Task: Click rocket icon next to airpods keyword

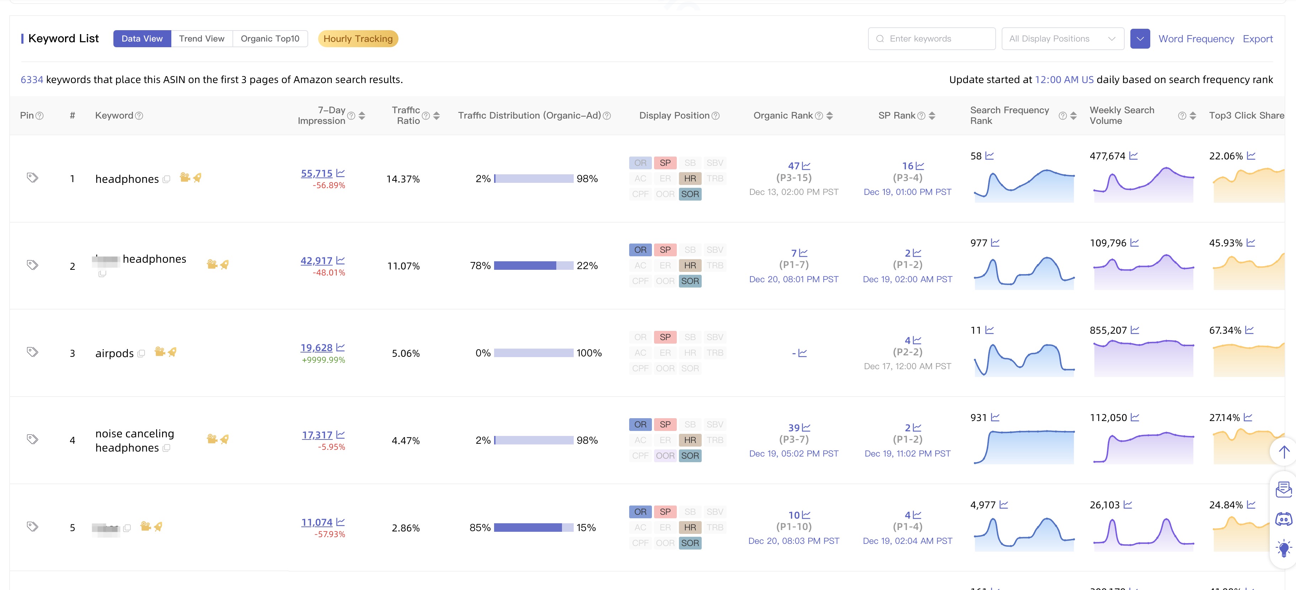Action: click(172, 352)
